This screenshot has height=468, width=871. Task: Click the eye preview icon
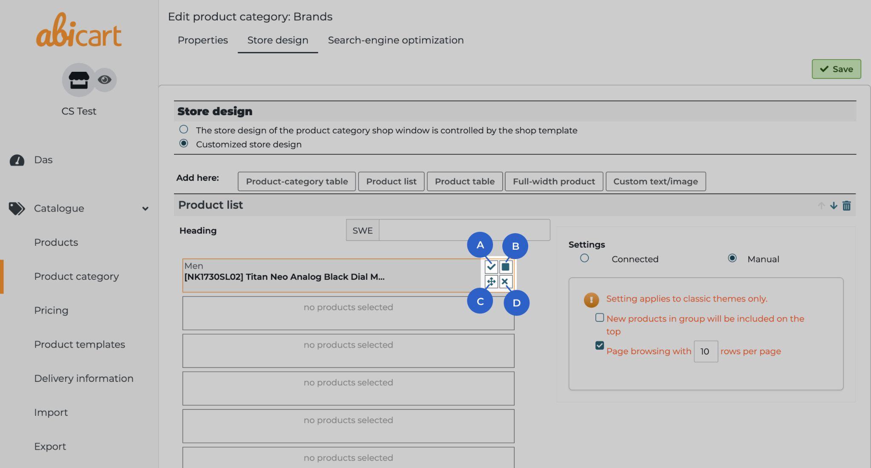point(105,80)
